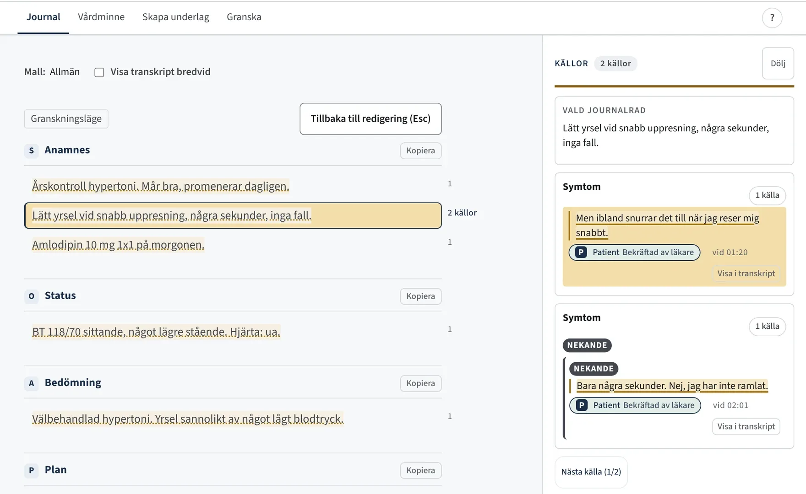Click source count 1 beside BT 118/70 line
Image resolution: width=806 pixels, height=494 pixels.
[450, 329]
